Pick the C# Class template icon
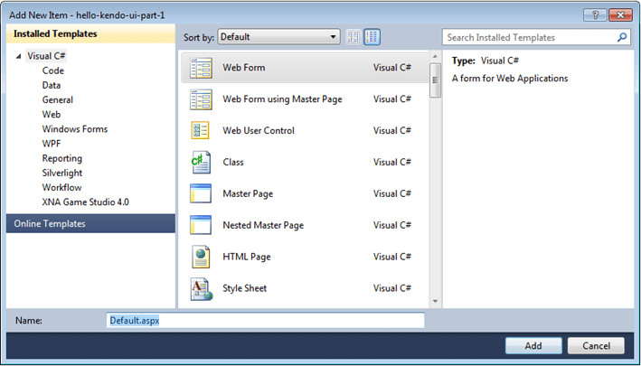This screenshot has height=366, width=641. tap(201, 162)
